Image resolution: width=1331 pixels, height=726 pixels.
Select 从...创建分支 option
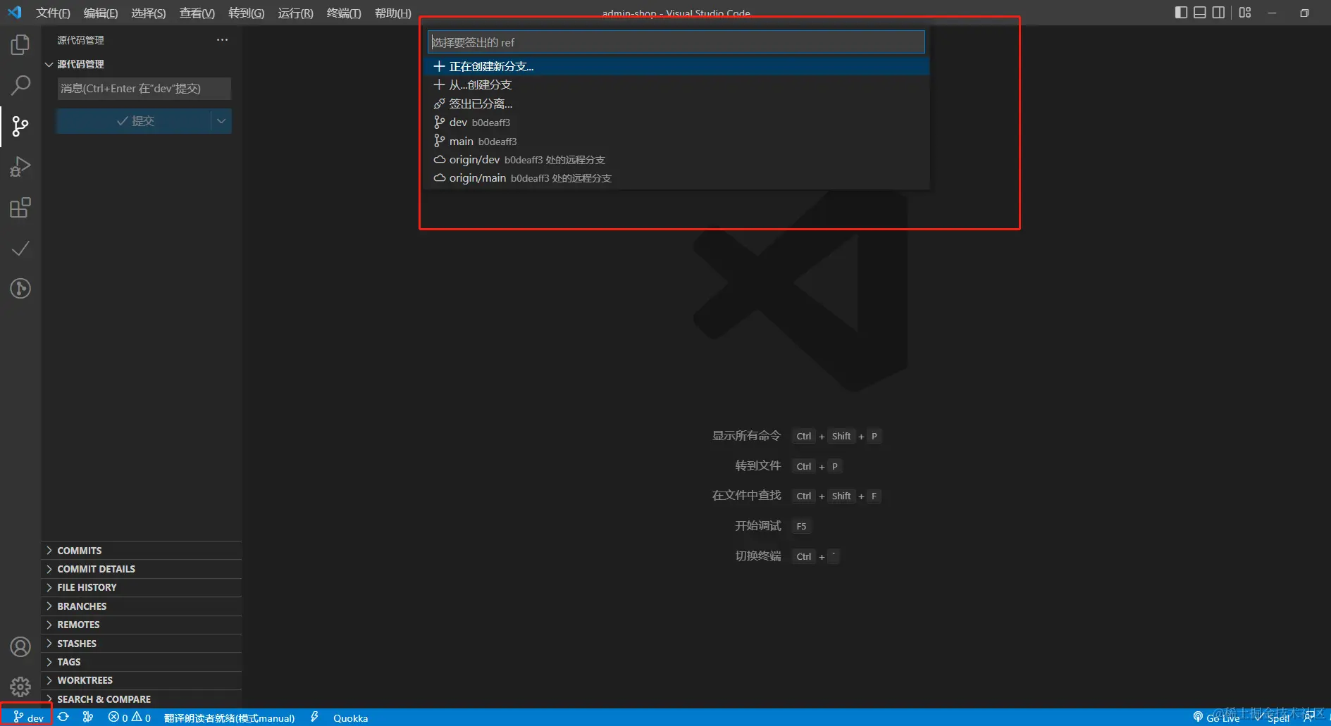click(676, 85)
